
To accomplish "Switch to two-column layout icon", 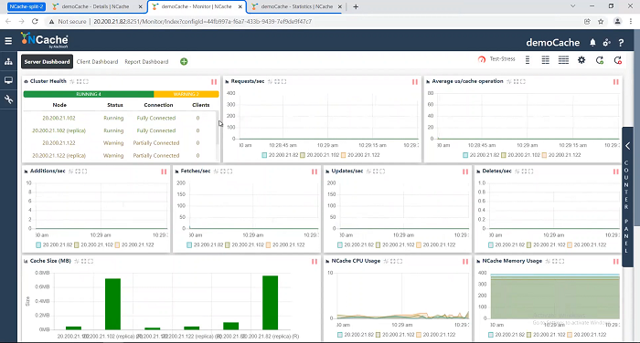I will pyautogui.click(x=545, y=60).
